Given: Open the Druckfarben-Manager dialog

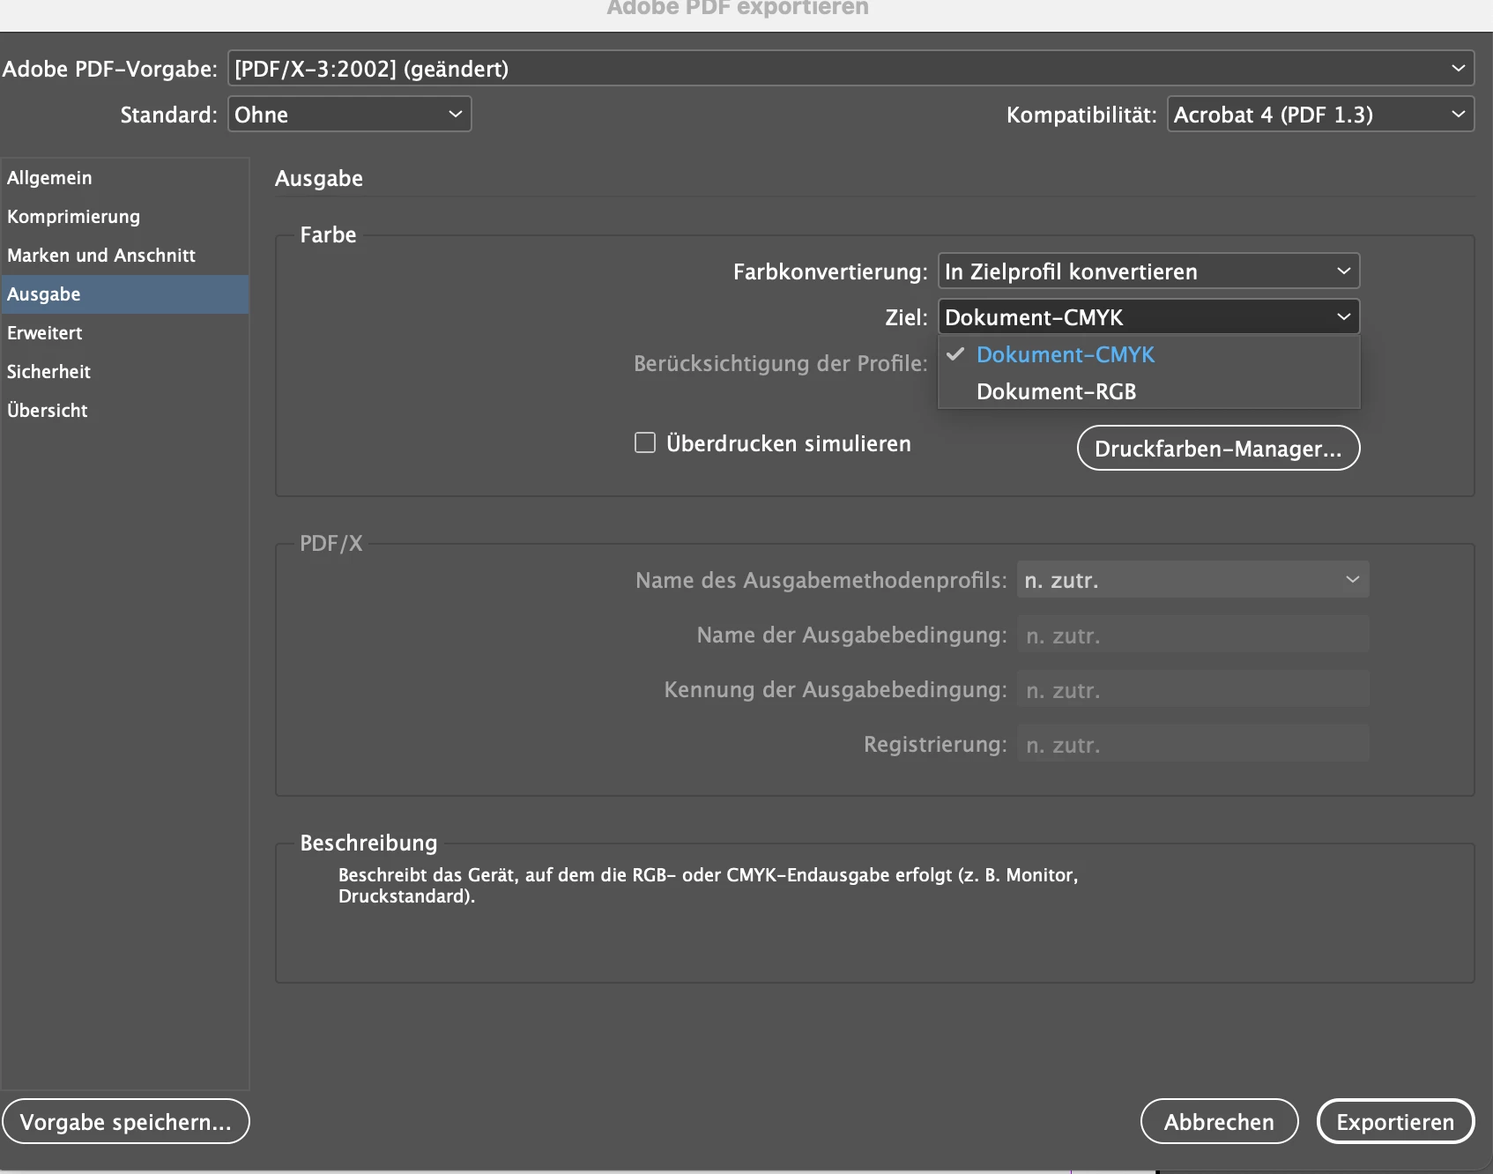Looking at the screenshot, I should (x=1218, y=448).
